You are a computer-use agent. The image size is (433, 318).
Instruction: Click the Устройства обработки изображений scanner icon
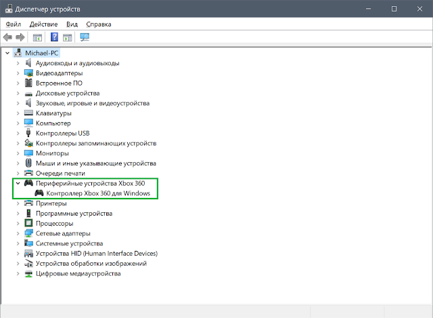tap(28, 263)
